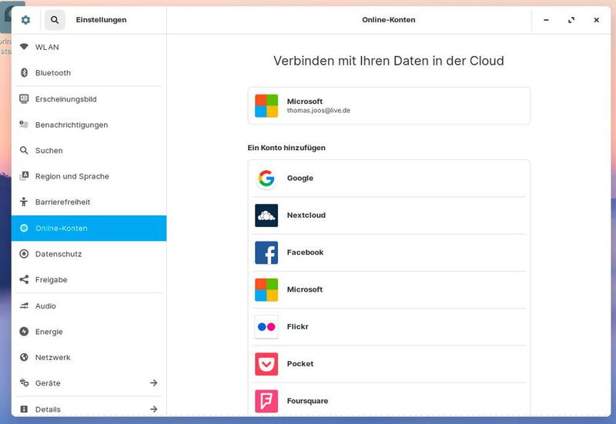The height and width of the screenshot is (424, 616).
Task: Add a Facebook account
Action: (389, 252)
